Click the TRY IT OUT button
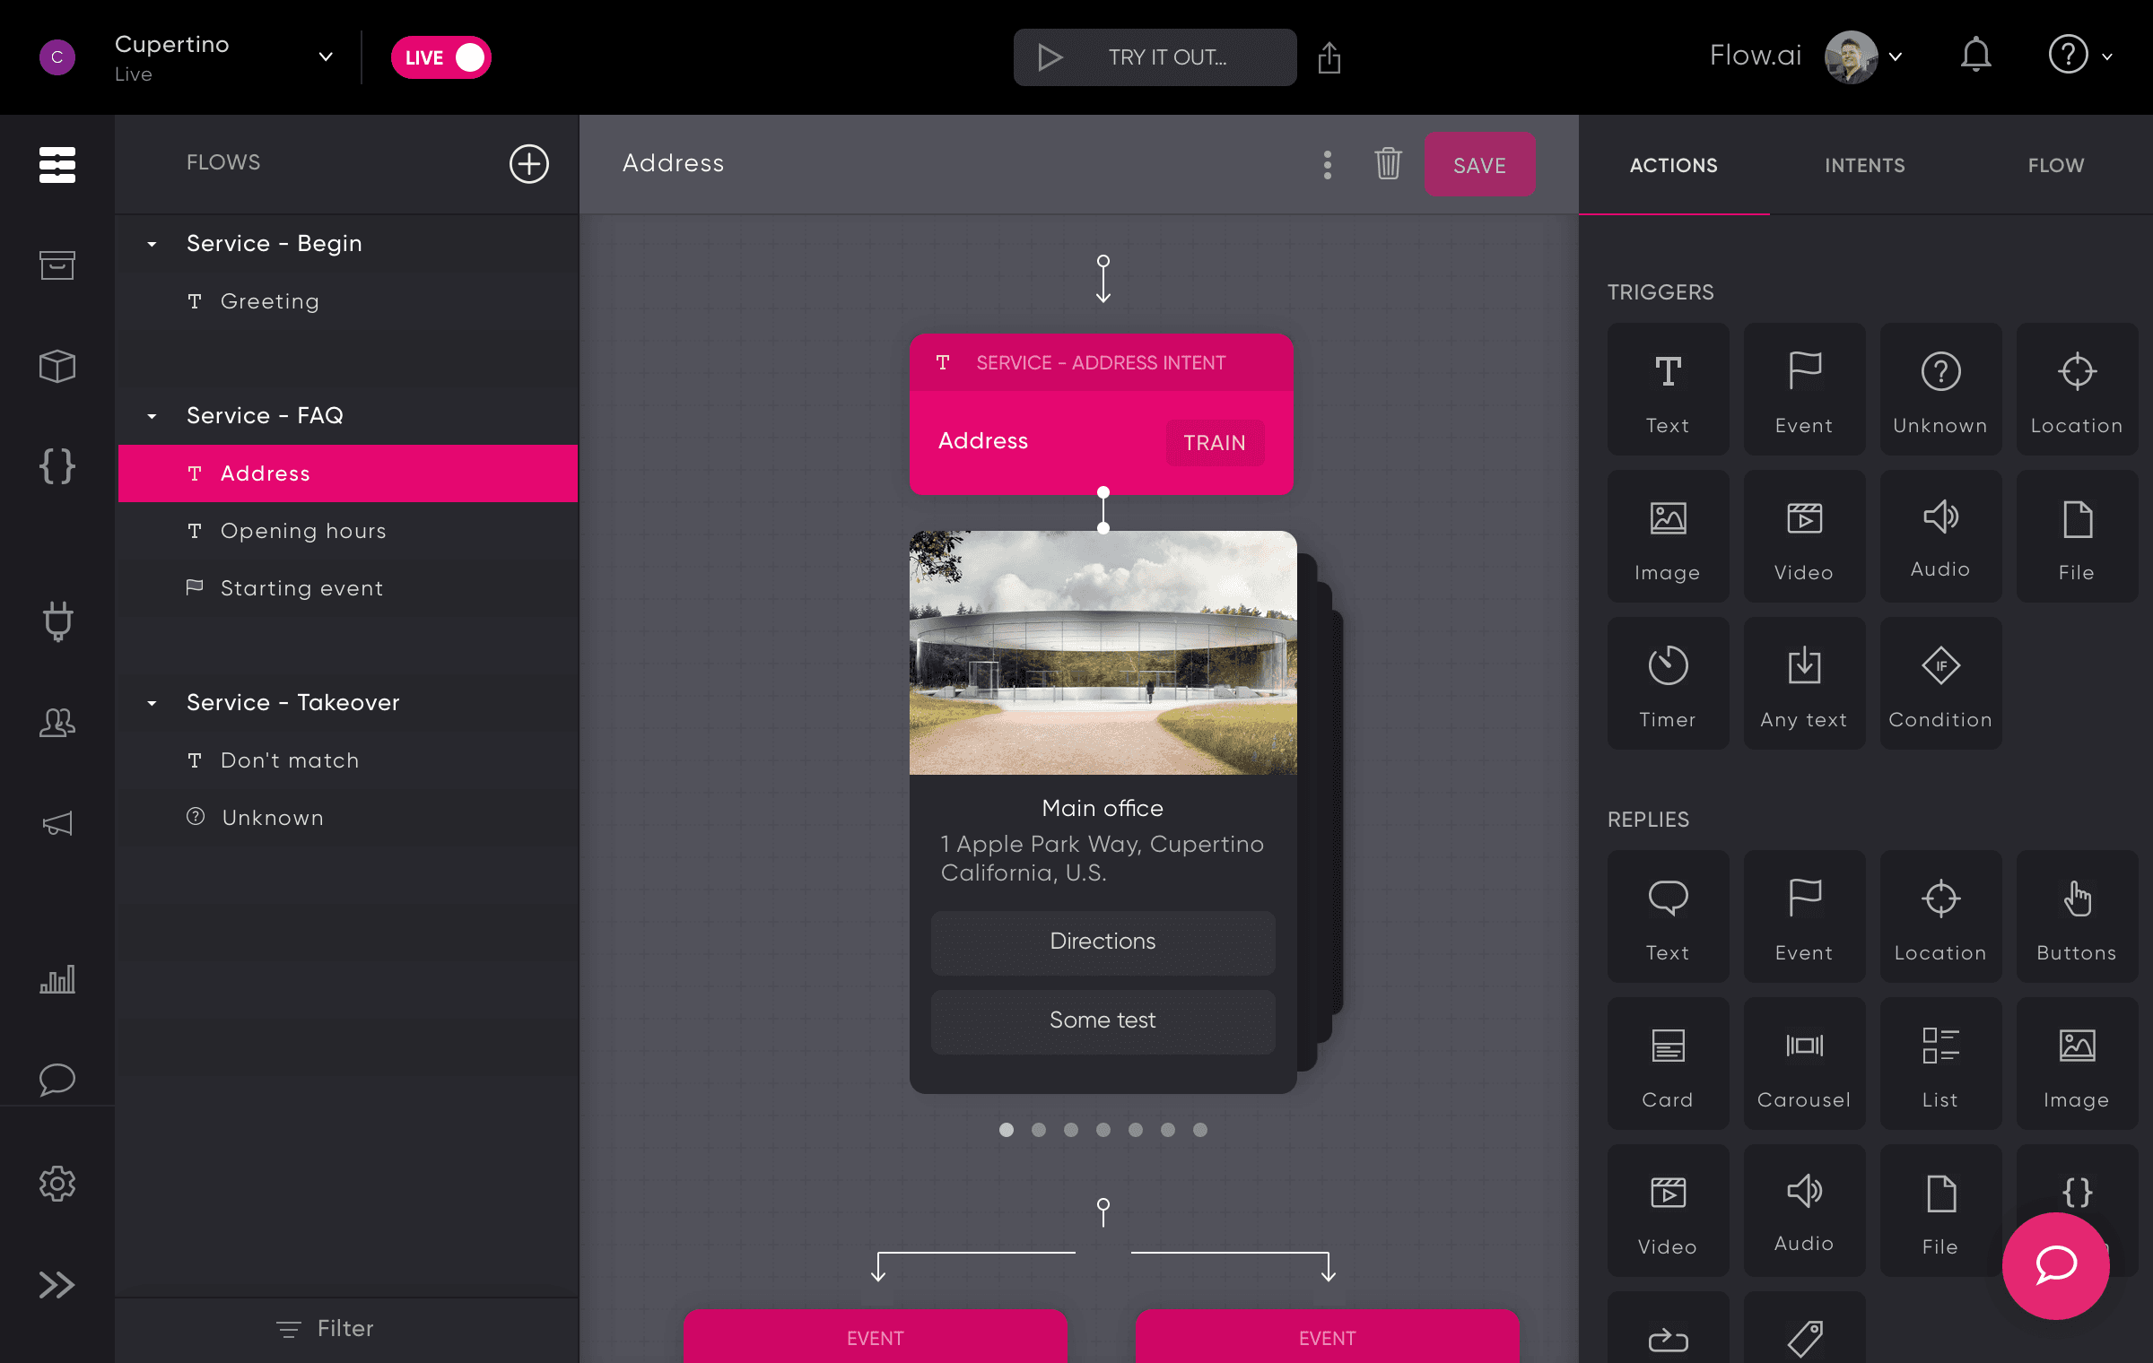The width and height of the screenshot is (2153, 1363). coord(1155,57)
